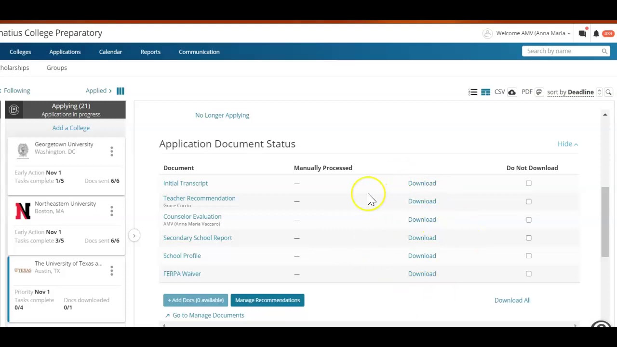Click the Georgetown University crest logo

23,150
